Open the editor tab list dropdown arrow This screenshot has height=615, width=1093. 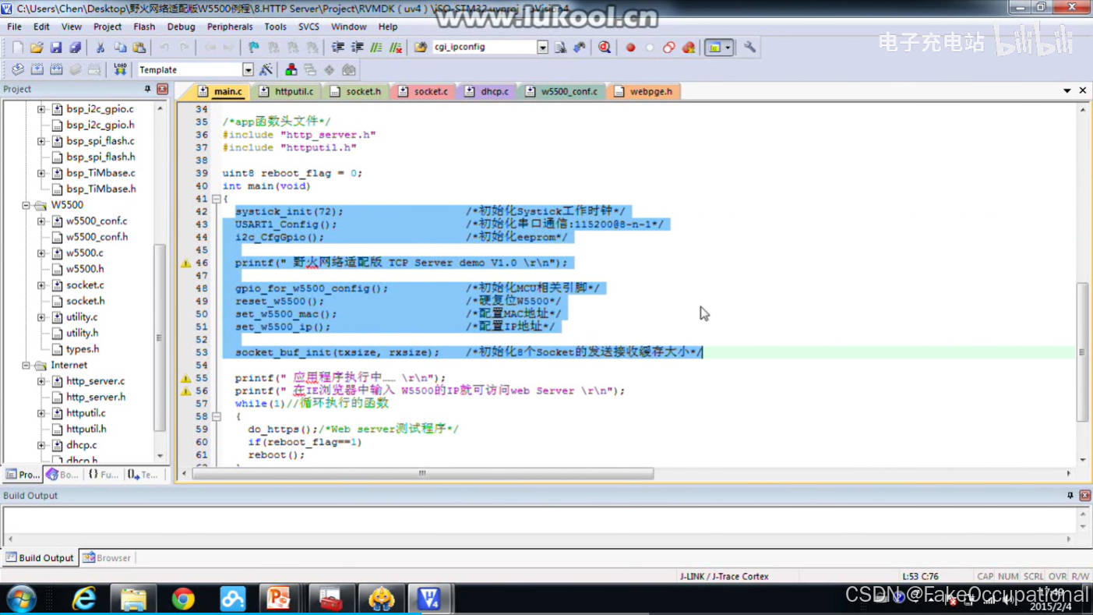point(1067,91)
